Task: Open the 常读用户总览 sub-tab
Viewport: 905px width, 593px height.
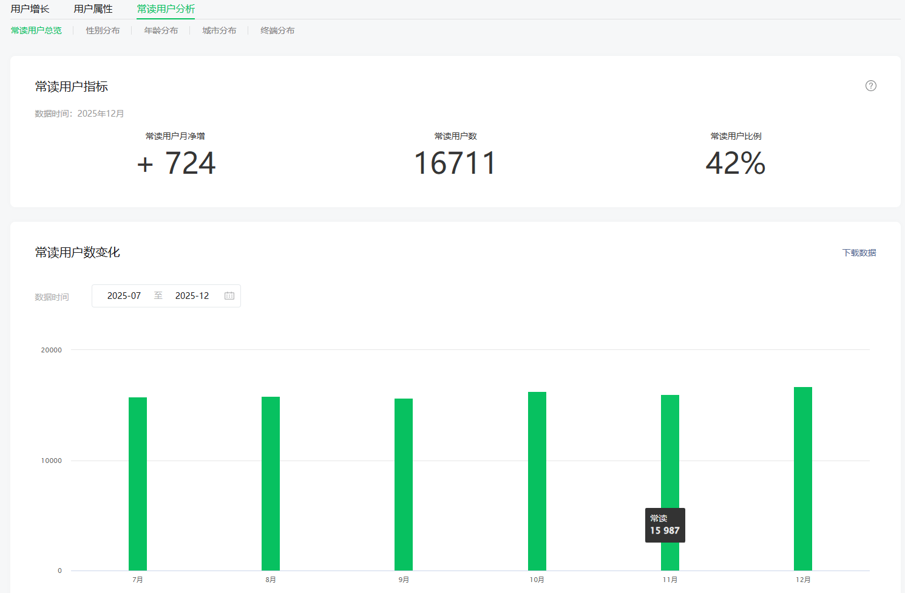Action: click(x=36, y=30)
